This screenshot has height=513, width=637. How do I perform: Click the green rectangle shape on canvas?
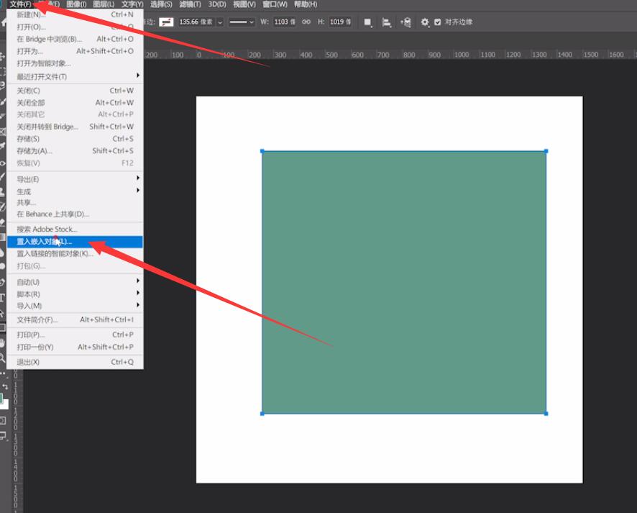coord(404,283)
